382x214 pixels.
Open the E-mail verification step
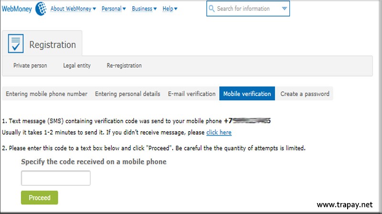tap(191, 94)
